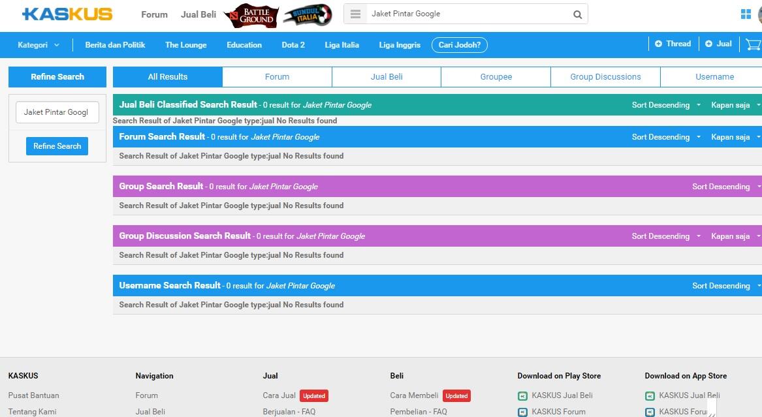The height and width of the screenshot is (417, 762).
Task: Open the search category hamburger menu
Action: [x=355, y=14]
